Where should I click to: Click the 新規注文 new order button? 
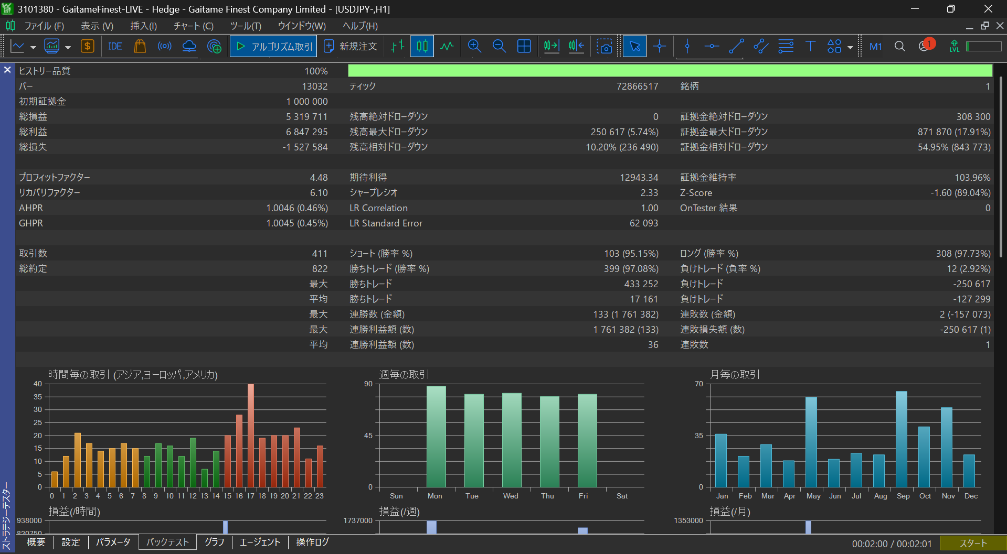pyautogui.click(x=351, y=47)
